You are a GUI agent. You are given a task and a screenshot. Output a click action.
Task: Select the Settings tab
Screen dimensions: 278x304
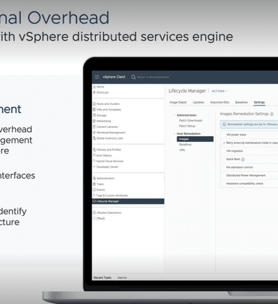[x=259, y=102]
